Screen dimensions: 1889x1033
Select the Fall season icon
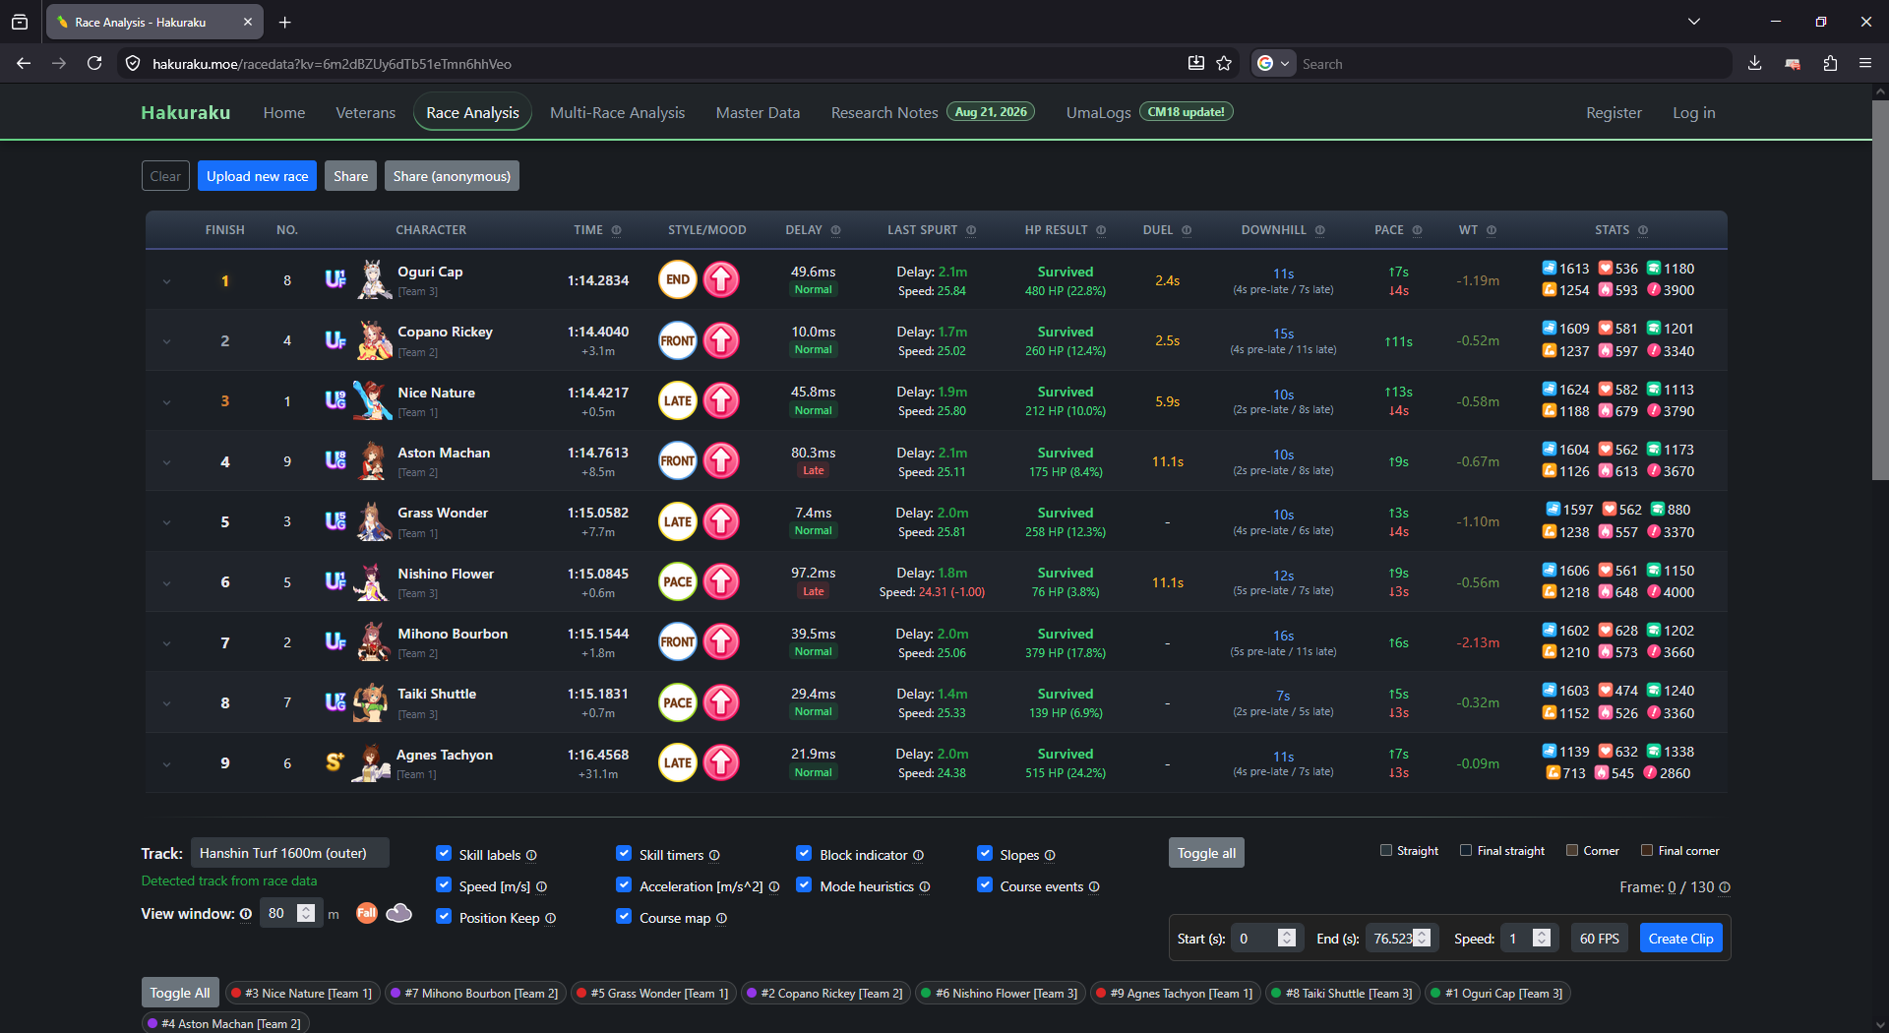(367, 913)
